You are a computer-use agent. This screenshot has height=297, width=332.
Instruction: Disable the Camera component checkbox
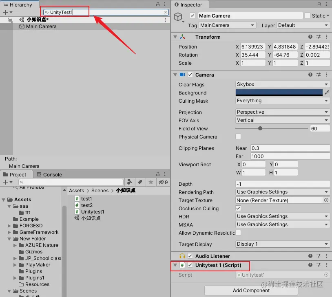(190, 75)
